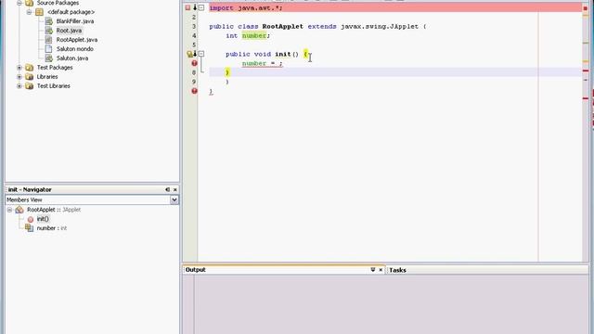Click the BlankFiller.java file icon
Viewport: 594px width, 334px height.
[49, 21]
